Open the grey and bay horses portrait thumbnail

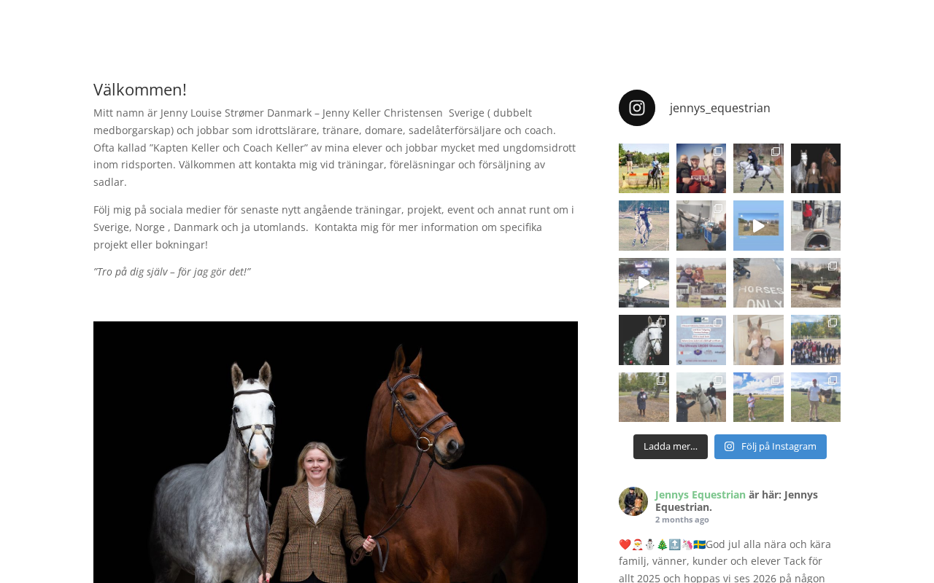816,168
